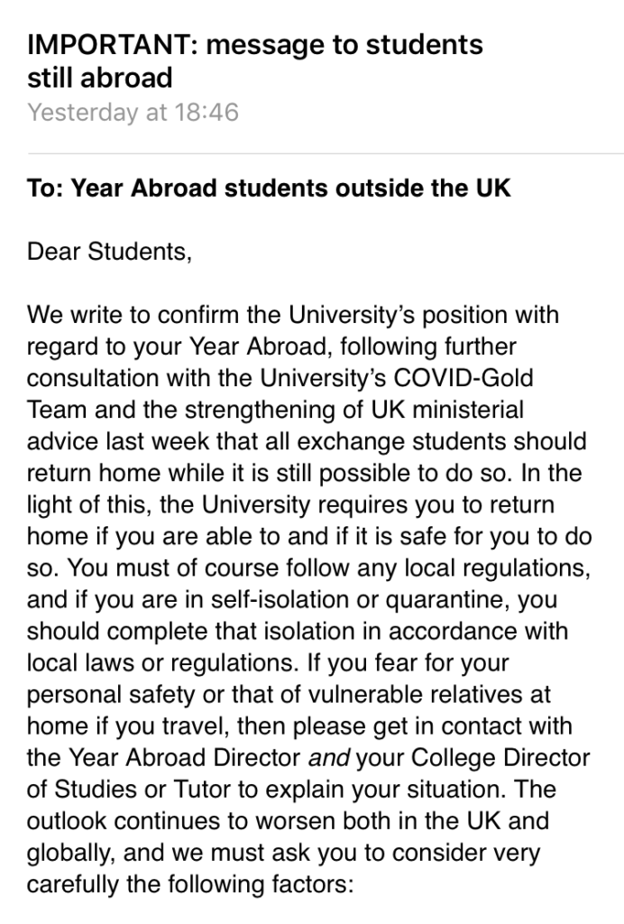Click the 'To: Year Abroad students outside the UK' line

point(269,189)
